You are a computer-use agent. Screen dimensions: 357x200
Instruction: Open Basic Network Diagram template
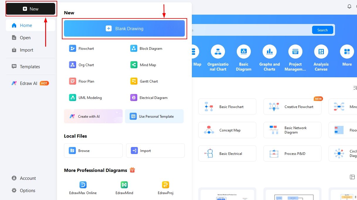(x=292, y=130)
